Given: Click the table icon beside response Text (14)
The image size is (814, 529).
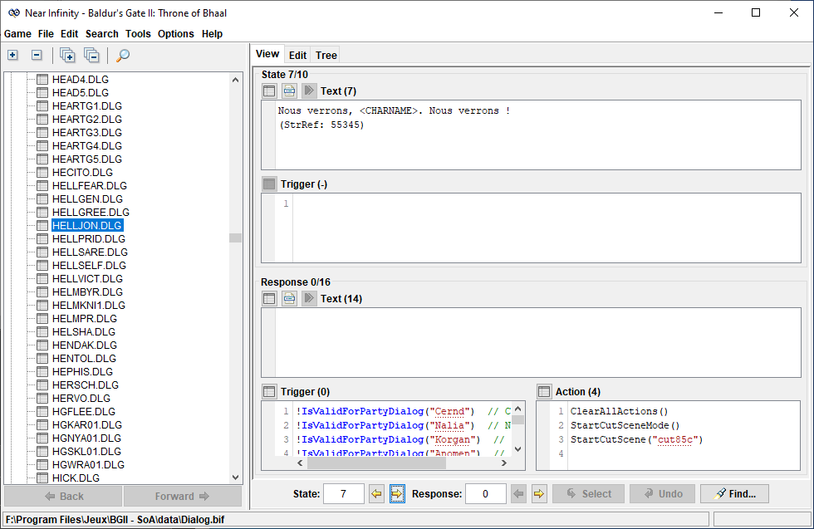Looking at the screenshot, I should (269, 298).
